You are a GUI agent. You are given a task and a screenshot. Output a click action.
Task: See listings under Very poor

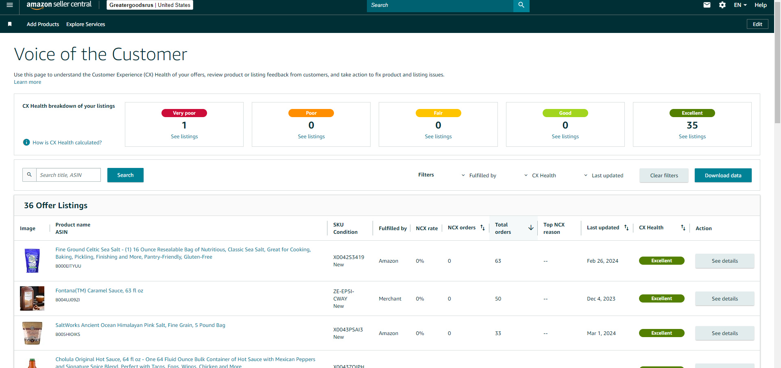pos(184,137)
